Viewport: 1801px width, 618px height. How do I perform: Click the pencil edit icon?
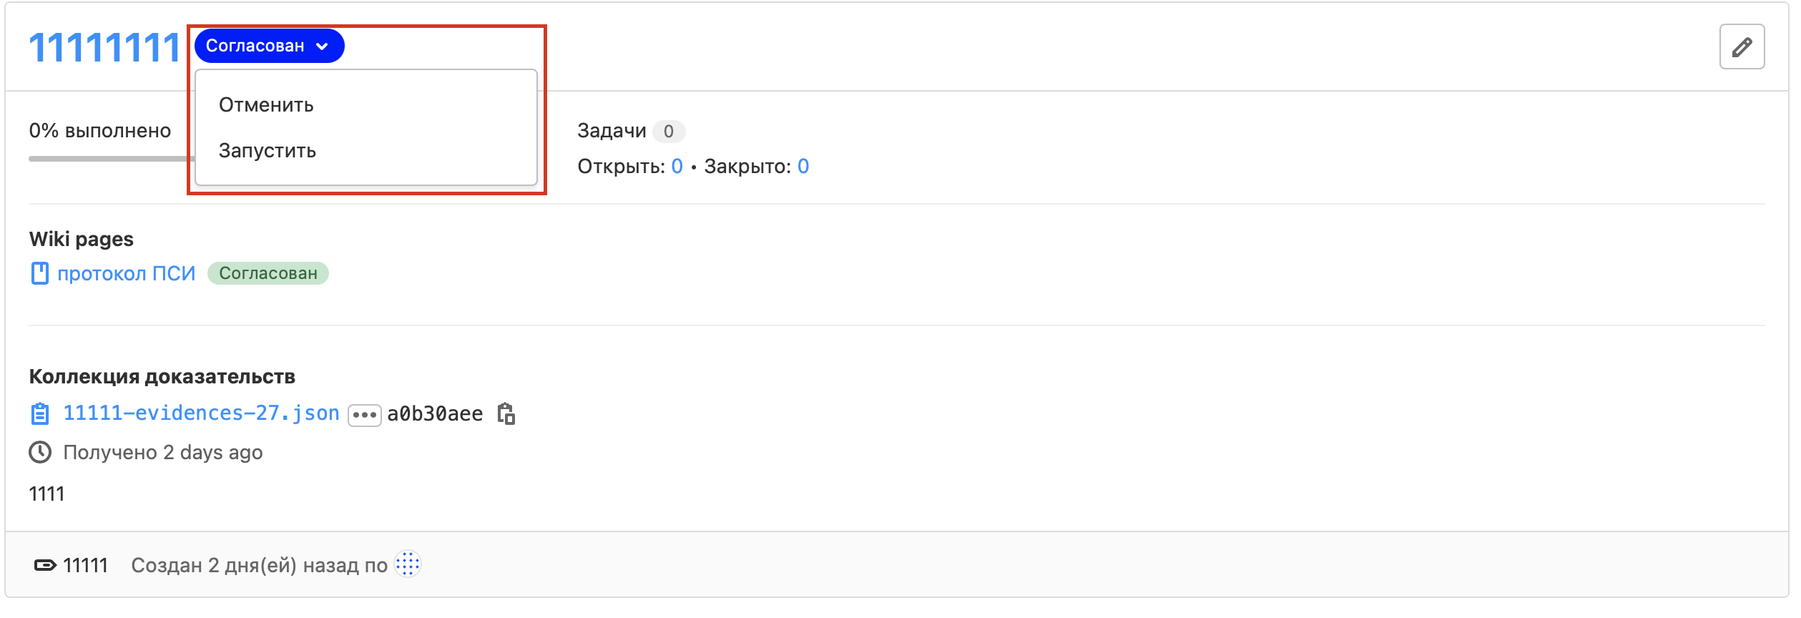[1741, 47]
